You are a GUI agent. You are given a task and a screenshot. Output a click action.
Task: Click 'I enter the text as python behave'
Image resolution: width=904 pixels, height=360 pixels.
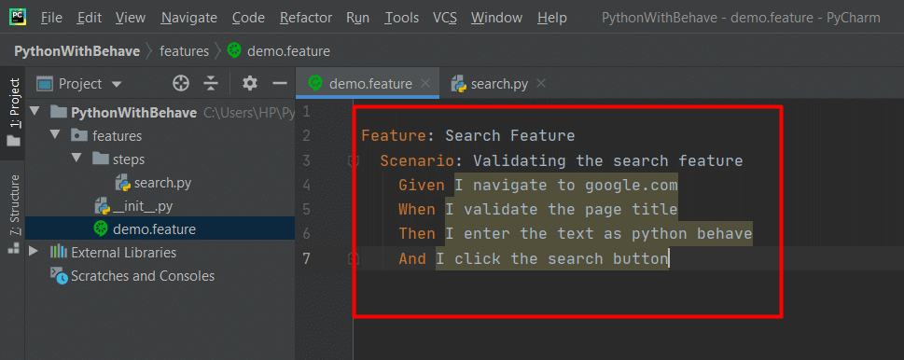(x=599, y=234)
